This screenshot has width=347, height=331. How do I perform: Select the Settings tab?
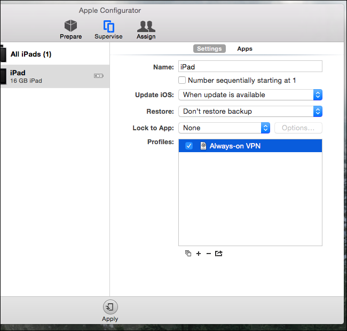209,49
